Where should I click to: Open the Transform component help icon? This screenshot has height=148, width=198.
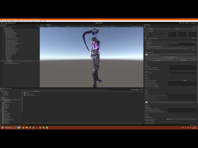click(x=193, y=31)
